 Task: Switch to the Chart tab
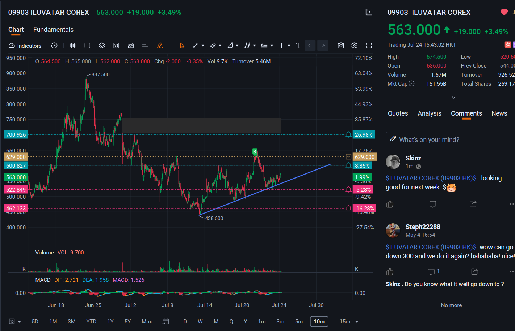click(x=16, y=30)
